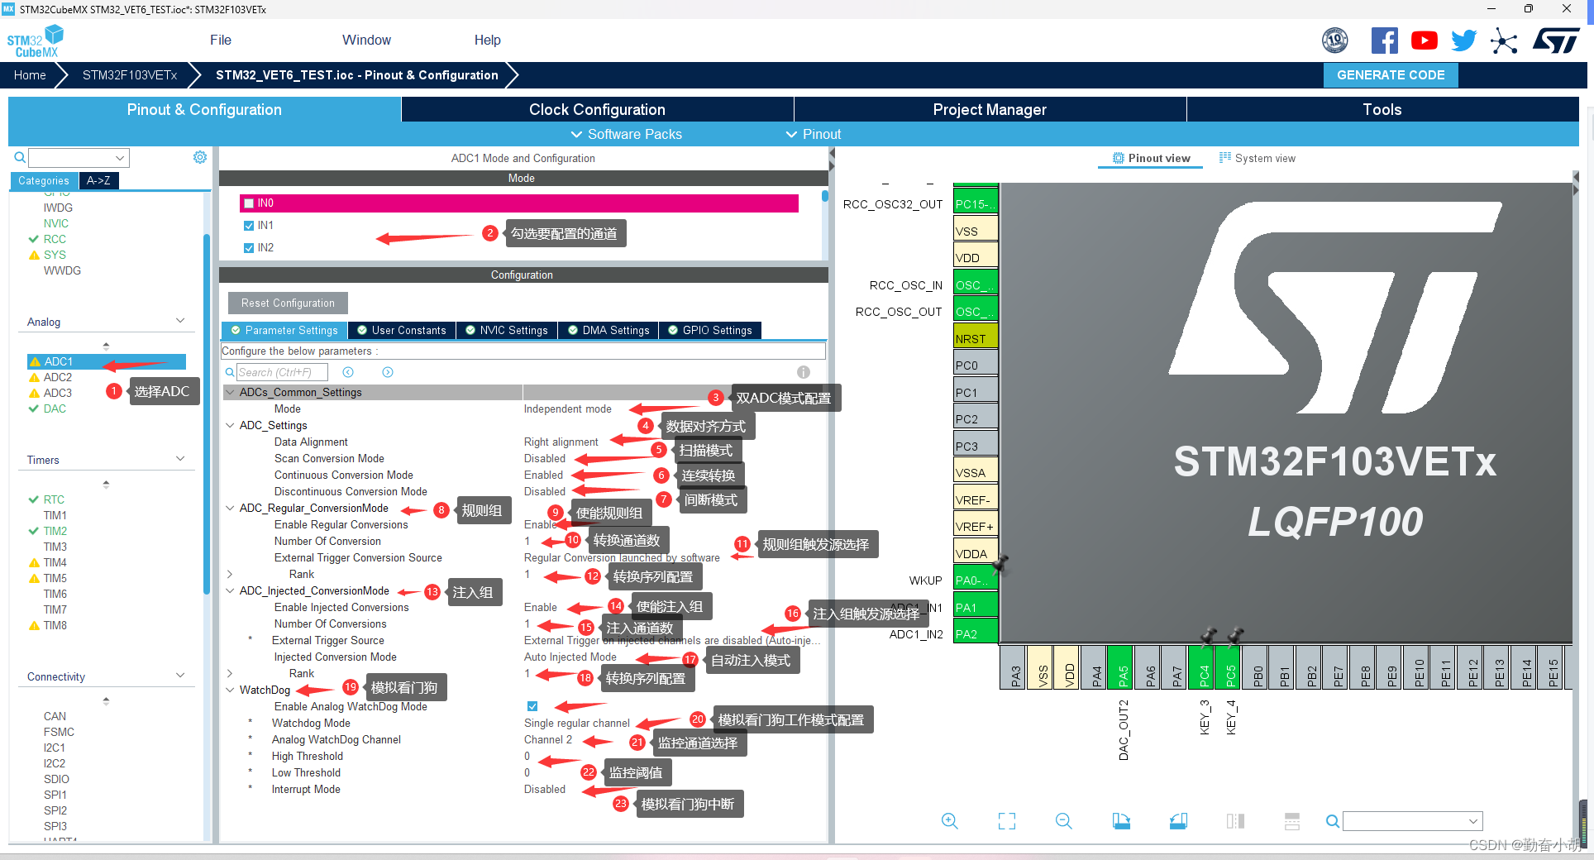Click the ST logo
The width and height of the screenshot is (1594, 860).
point(1556,41)
